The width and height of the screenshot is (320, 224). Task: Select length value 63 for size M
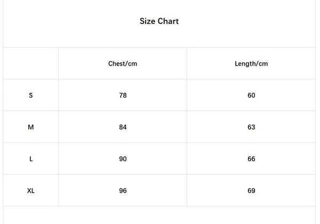coord(251,127)
